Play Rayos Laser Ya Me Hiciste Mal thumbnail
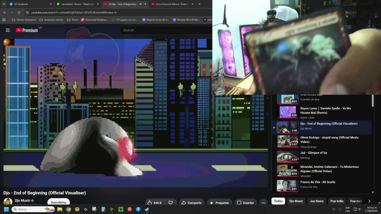Screen dimensions: 381x214 (x=288, y=112)
